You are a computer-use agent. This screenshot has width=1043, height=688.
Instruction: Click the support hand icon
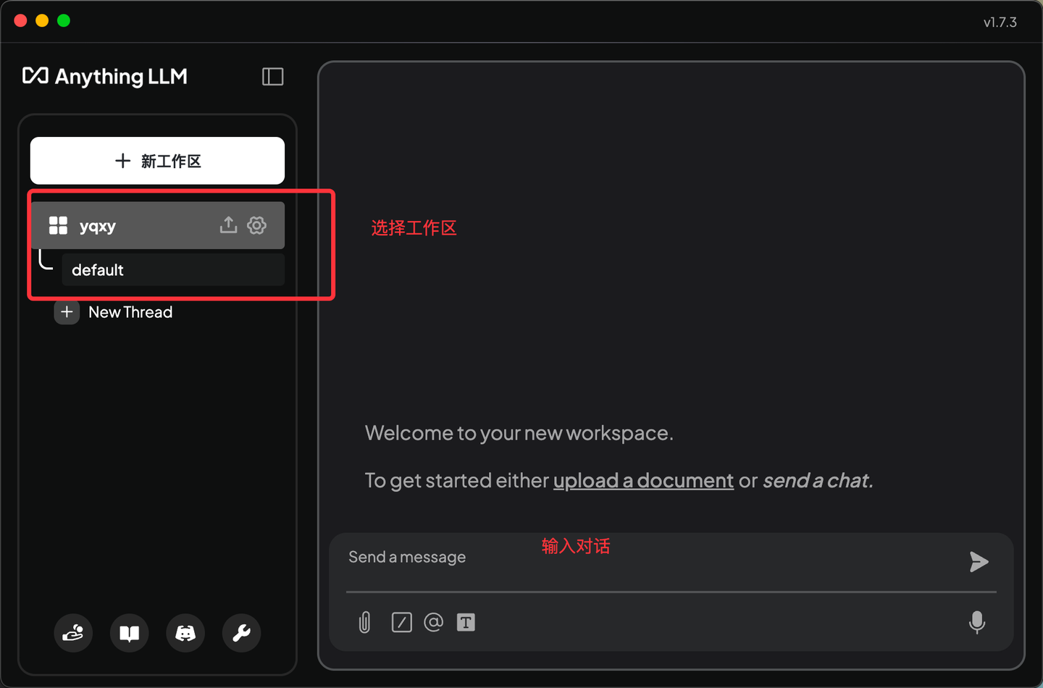73,633
